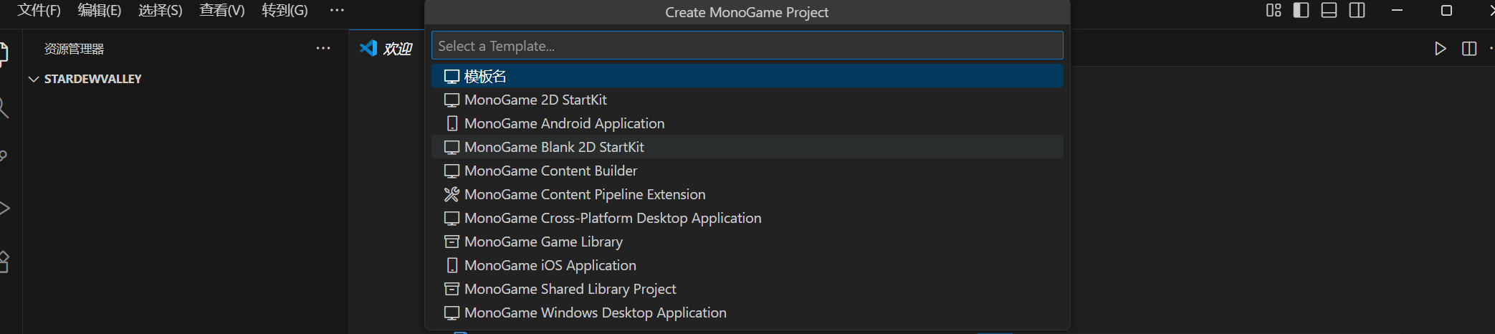This screenshot has width=1495, height=334.
Task: Choose MonoGame Android Application template
Action: (747, 123)
